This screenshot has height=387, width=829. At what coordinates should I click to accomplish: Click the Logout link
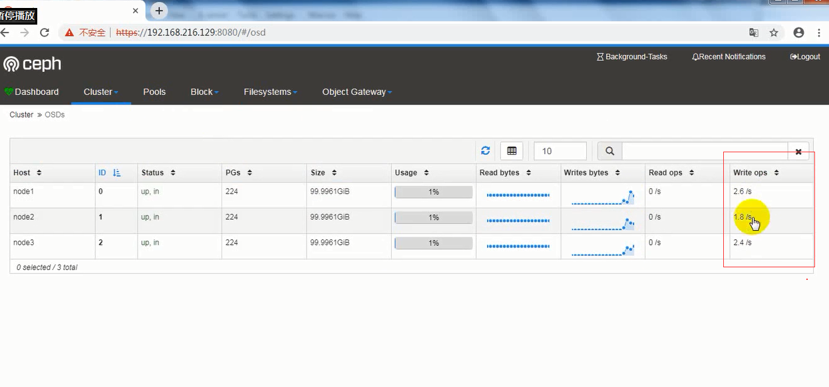point(805,57)
